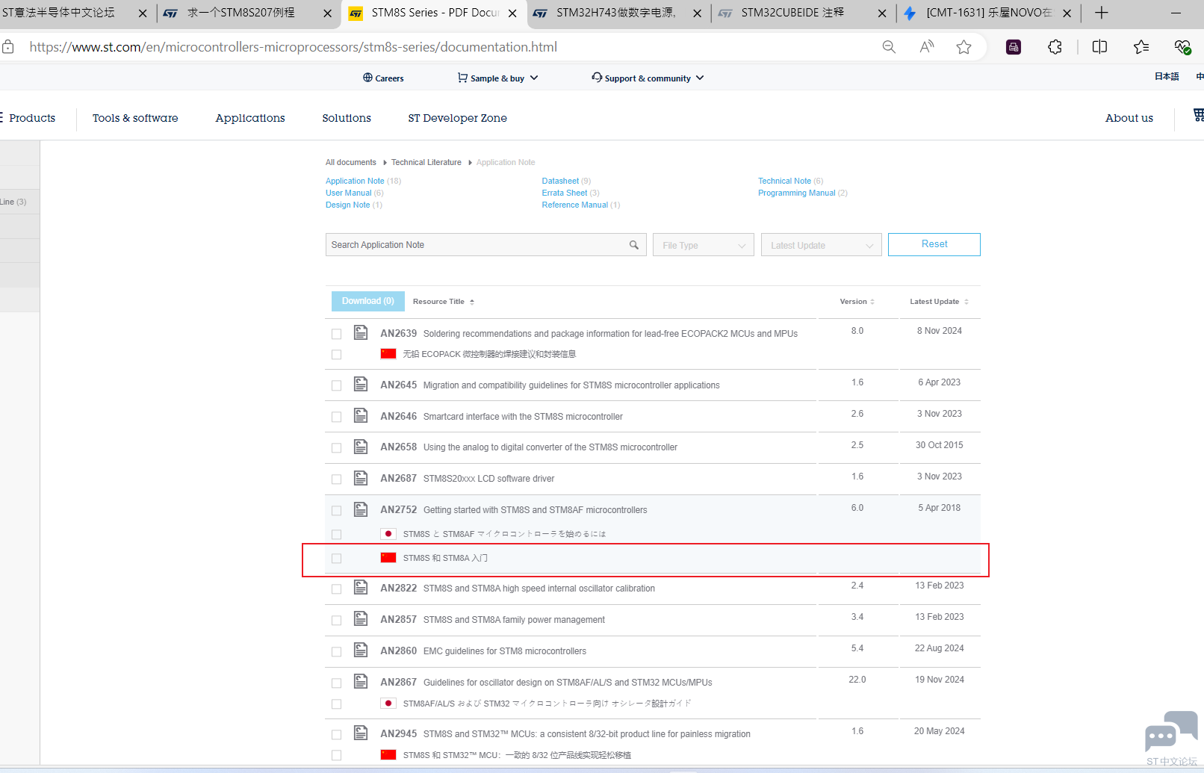The image size is (1204, 773).
Task: Open AN2752 Getting started with STM8S link
Action: [x=514, y=509]
